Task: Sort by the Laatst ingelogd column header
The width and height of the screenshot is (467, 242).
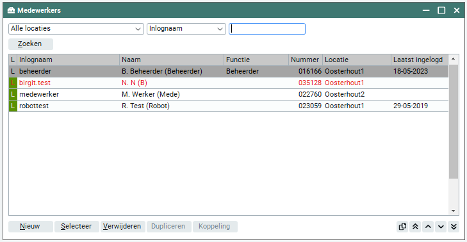Action: [420, 60]
